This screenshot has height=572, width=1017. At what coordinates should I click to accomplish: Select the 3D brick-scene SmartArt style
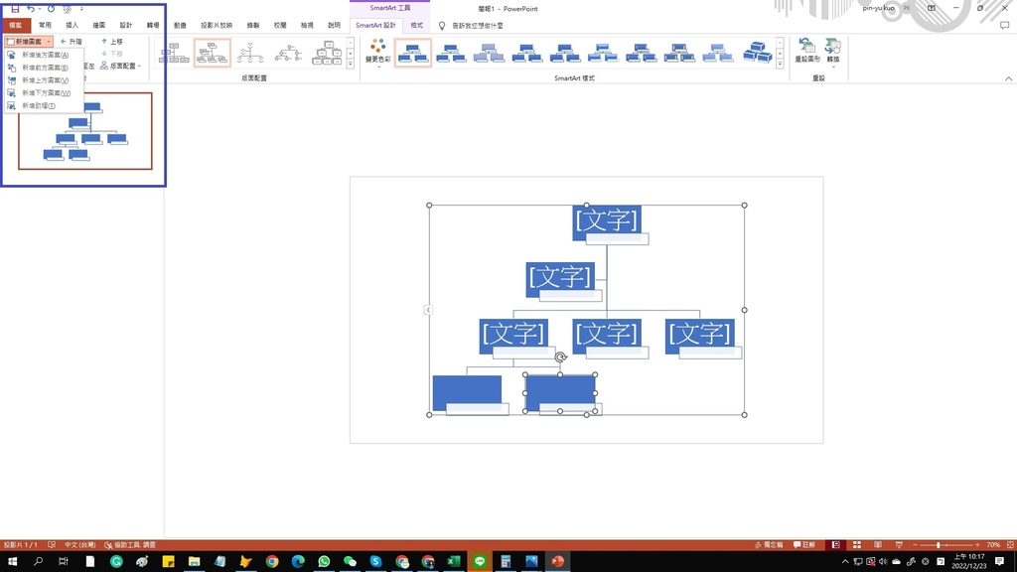coord(756,53)
